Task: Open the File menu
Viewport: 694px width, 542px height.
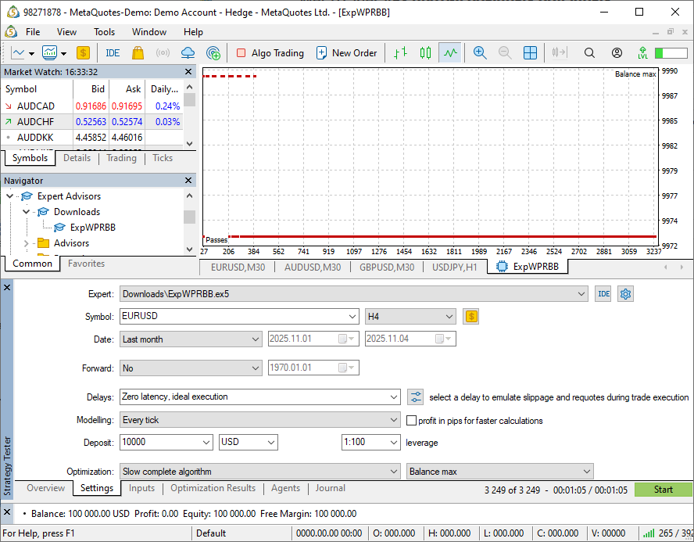Action: pos(33,32)
